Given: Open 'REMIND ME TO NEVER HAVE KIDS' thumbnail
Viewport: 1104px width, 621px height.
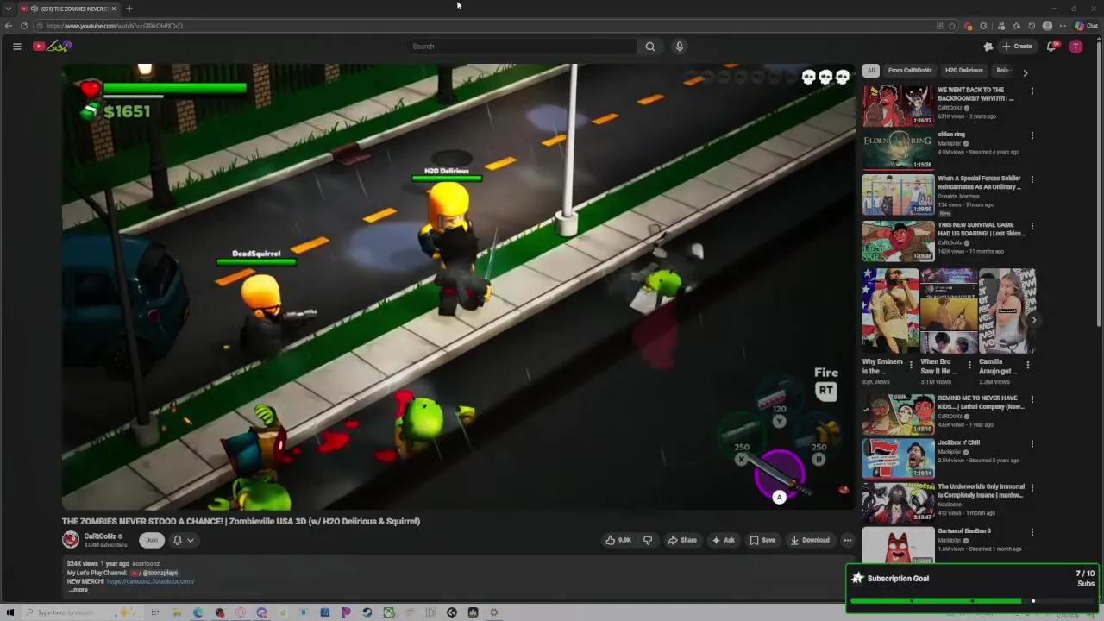Looking at the screenshot, I should pyautogui.click(x=898, y=415).
